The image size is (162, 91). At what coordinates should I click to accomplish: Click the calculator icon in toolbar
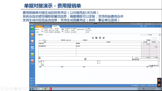coord(86,29)
